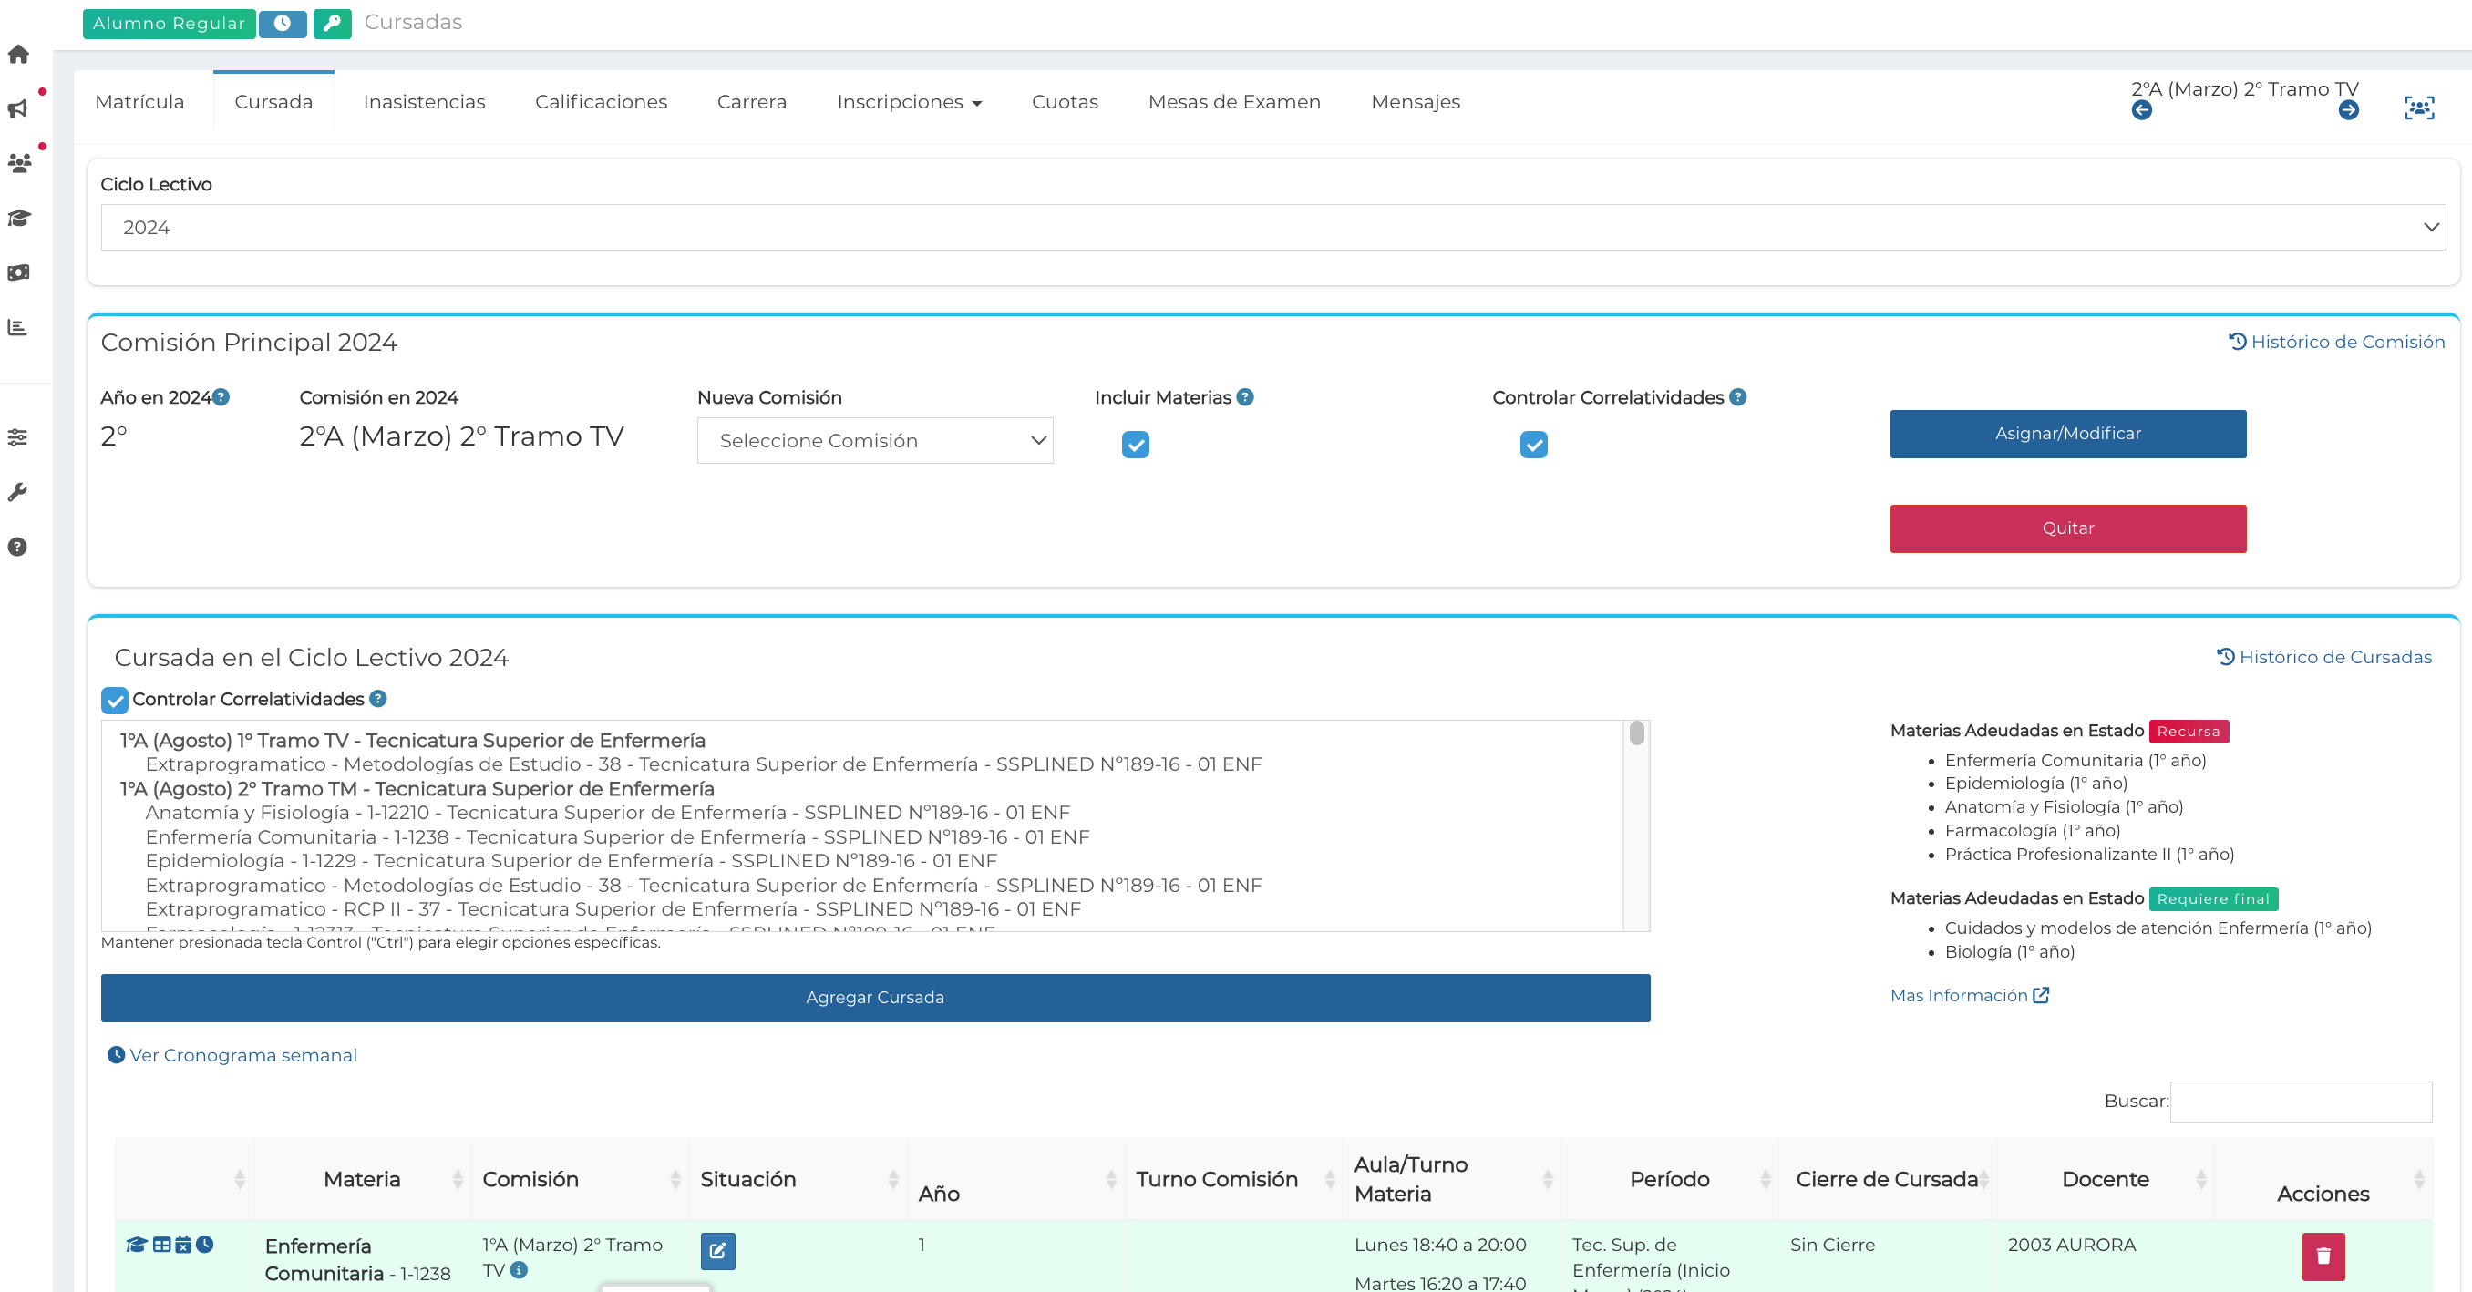2472x1292 pixels.
Task: Click the Buscar search field
Action: coord(2301,1102)
